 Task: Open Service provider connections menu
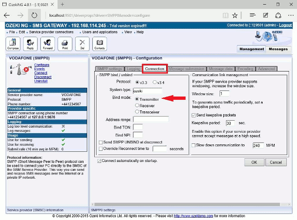(x=51, y=32)
